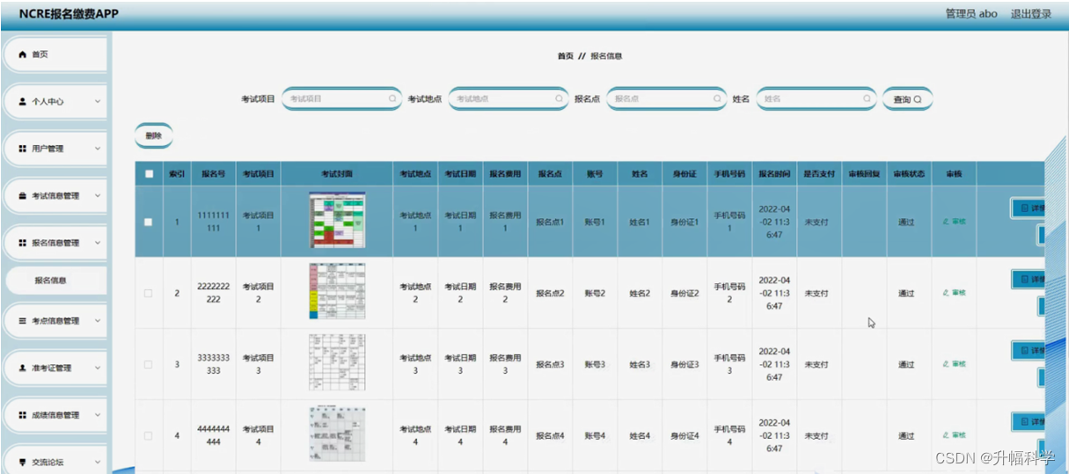Open the 成绩信息管理 sidebar menu
1069x474 pixels.
pyautogui.click(x=56, y=415)
